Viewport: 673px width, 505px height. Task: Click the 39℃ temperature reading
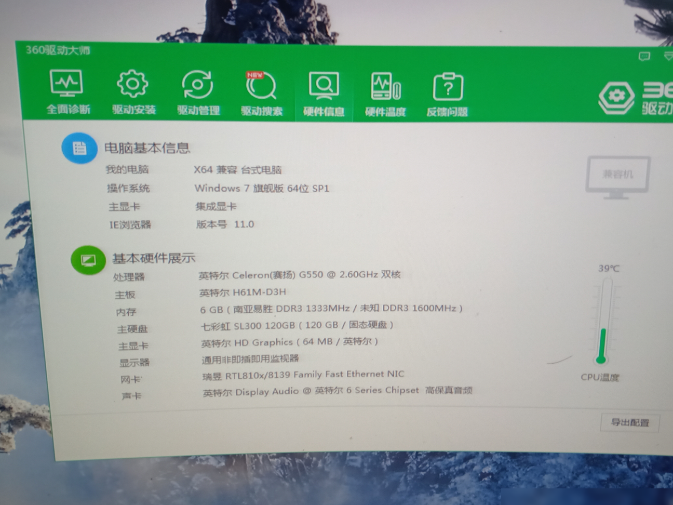point(609,269)
